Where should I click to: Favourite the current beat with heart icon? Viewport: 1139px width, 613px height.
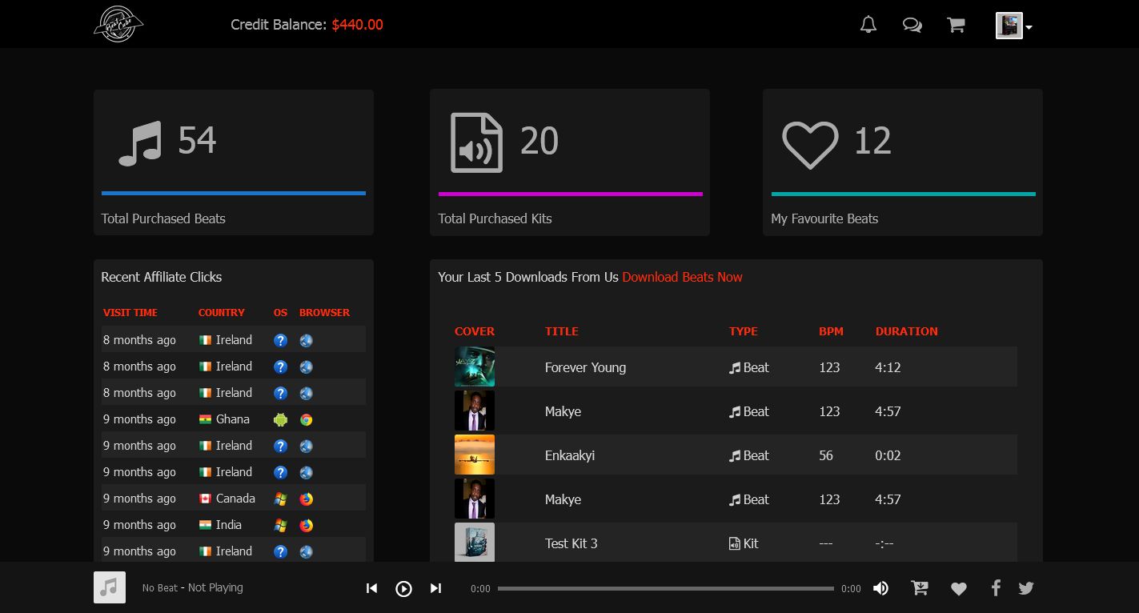959,589
